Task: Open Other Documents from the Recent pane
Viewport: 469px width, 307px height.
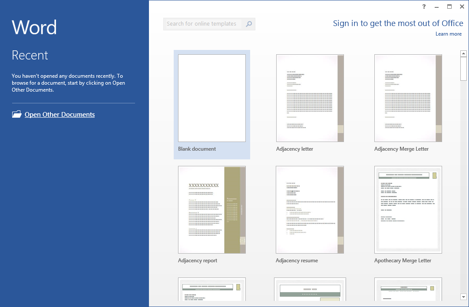Action: 59,114
